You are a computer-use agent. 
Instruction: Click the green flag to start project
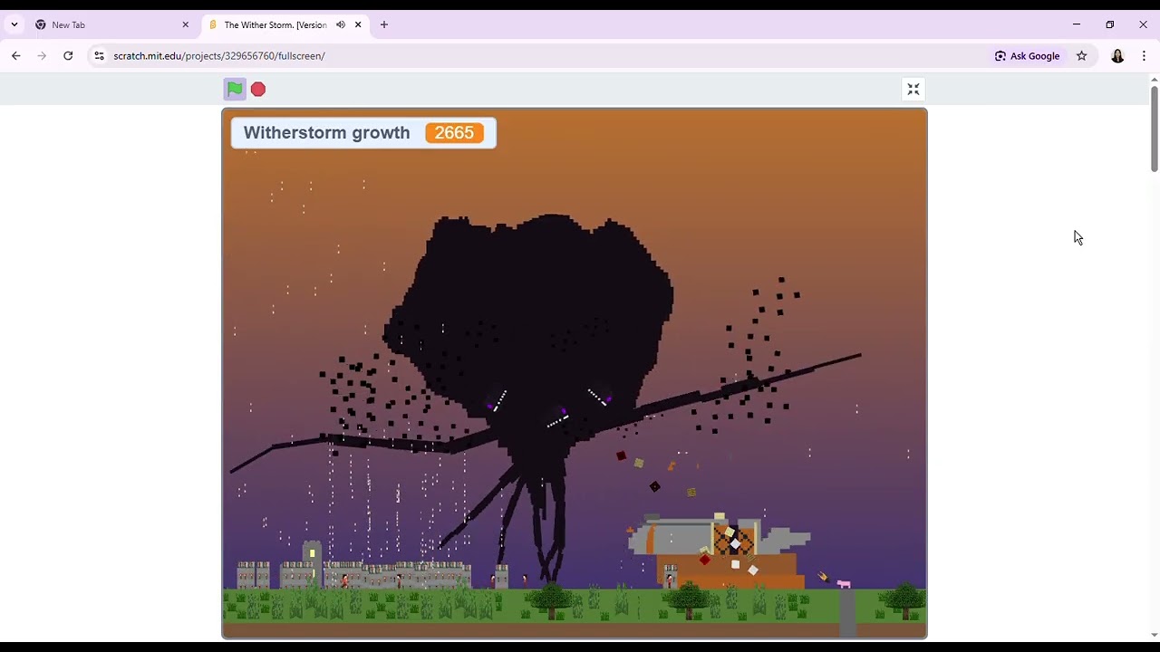point(235,89)
